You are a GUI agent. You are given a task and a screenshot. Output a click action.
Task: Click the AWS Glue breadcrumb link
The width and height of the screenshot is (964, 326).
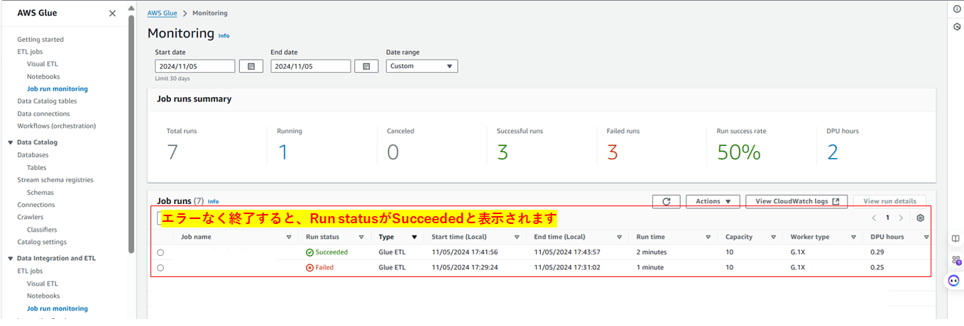pos(163,13)
